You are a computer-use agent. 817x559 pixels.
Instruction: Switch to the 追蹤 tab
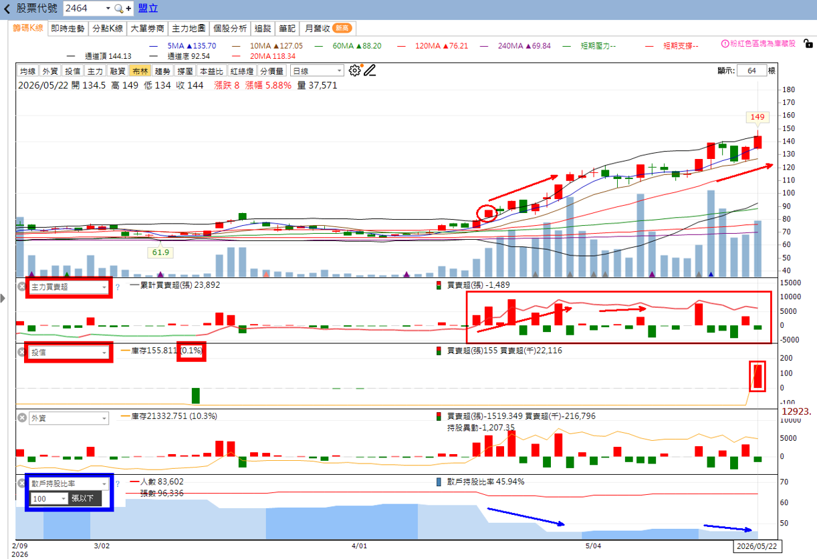263,28
